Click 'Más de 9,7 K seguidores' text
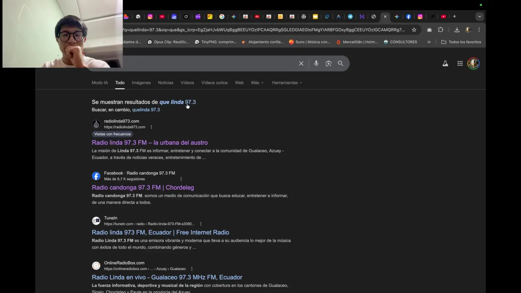521x293 pixels. point(124,179)
